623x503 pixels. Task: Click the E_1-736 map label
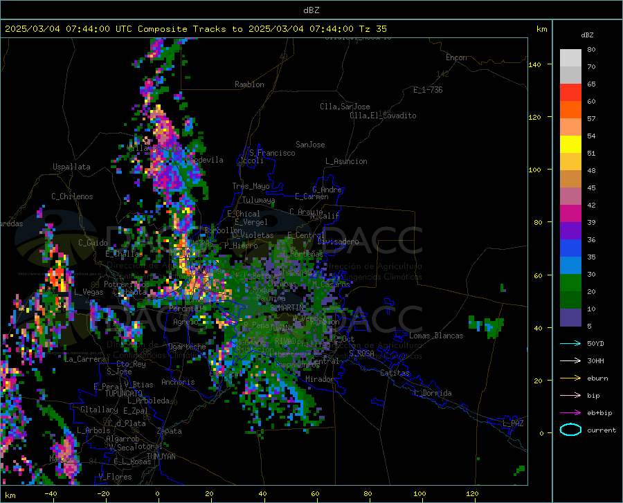428,90
